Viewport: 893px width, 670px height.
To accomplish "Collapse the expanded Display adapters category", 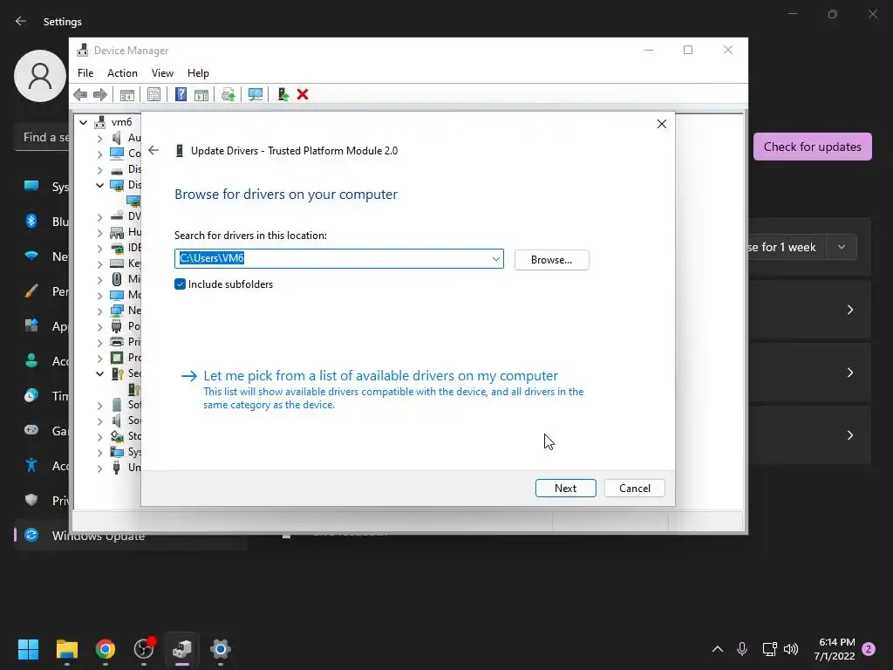I will click(99, 185).
